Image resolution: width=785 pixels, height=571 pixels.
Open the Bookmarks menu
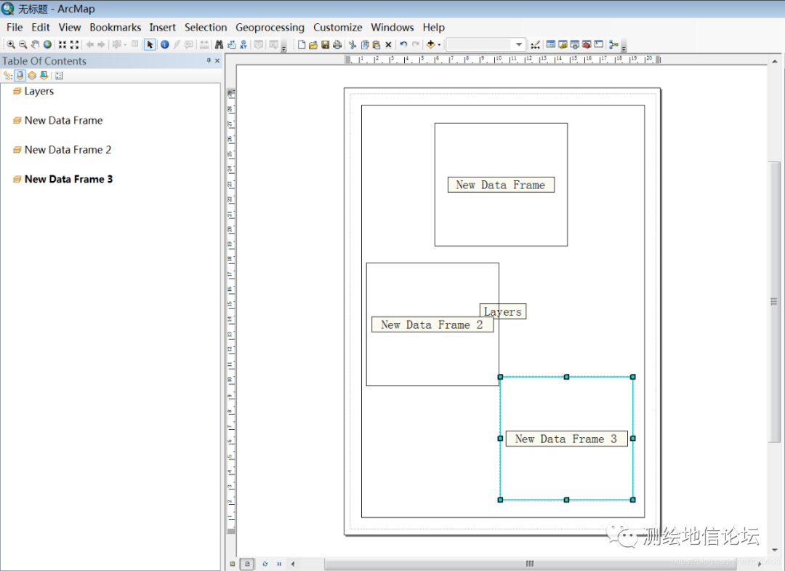(x=115, y=28)
